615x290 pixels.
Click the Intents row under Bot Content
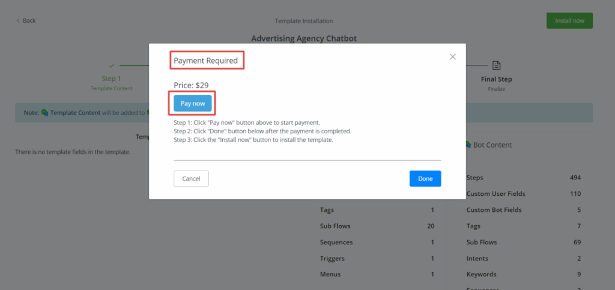click(x=523, y=258)
